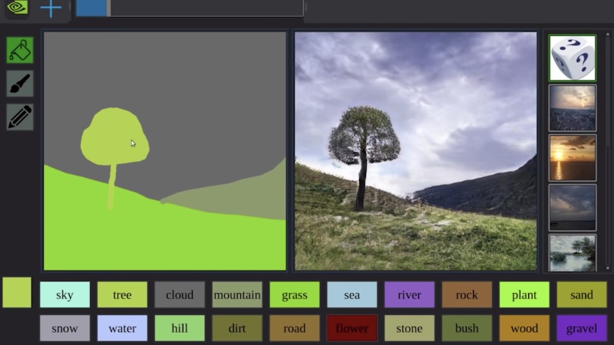Pick the gravel label color
614x345 pixels.
pyautogui.click(x=582, y=328)
